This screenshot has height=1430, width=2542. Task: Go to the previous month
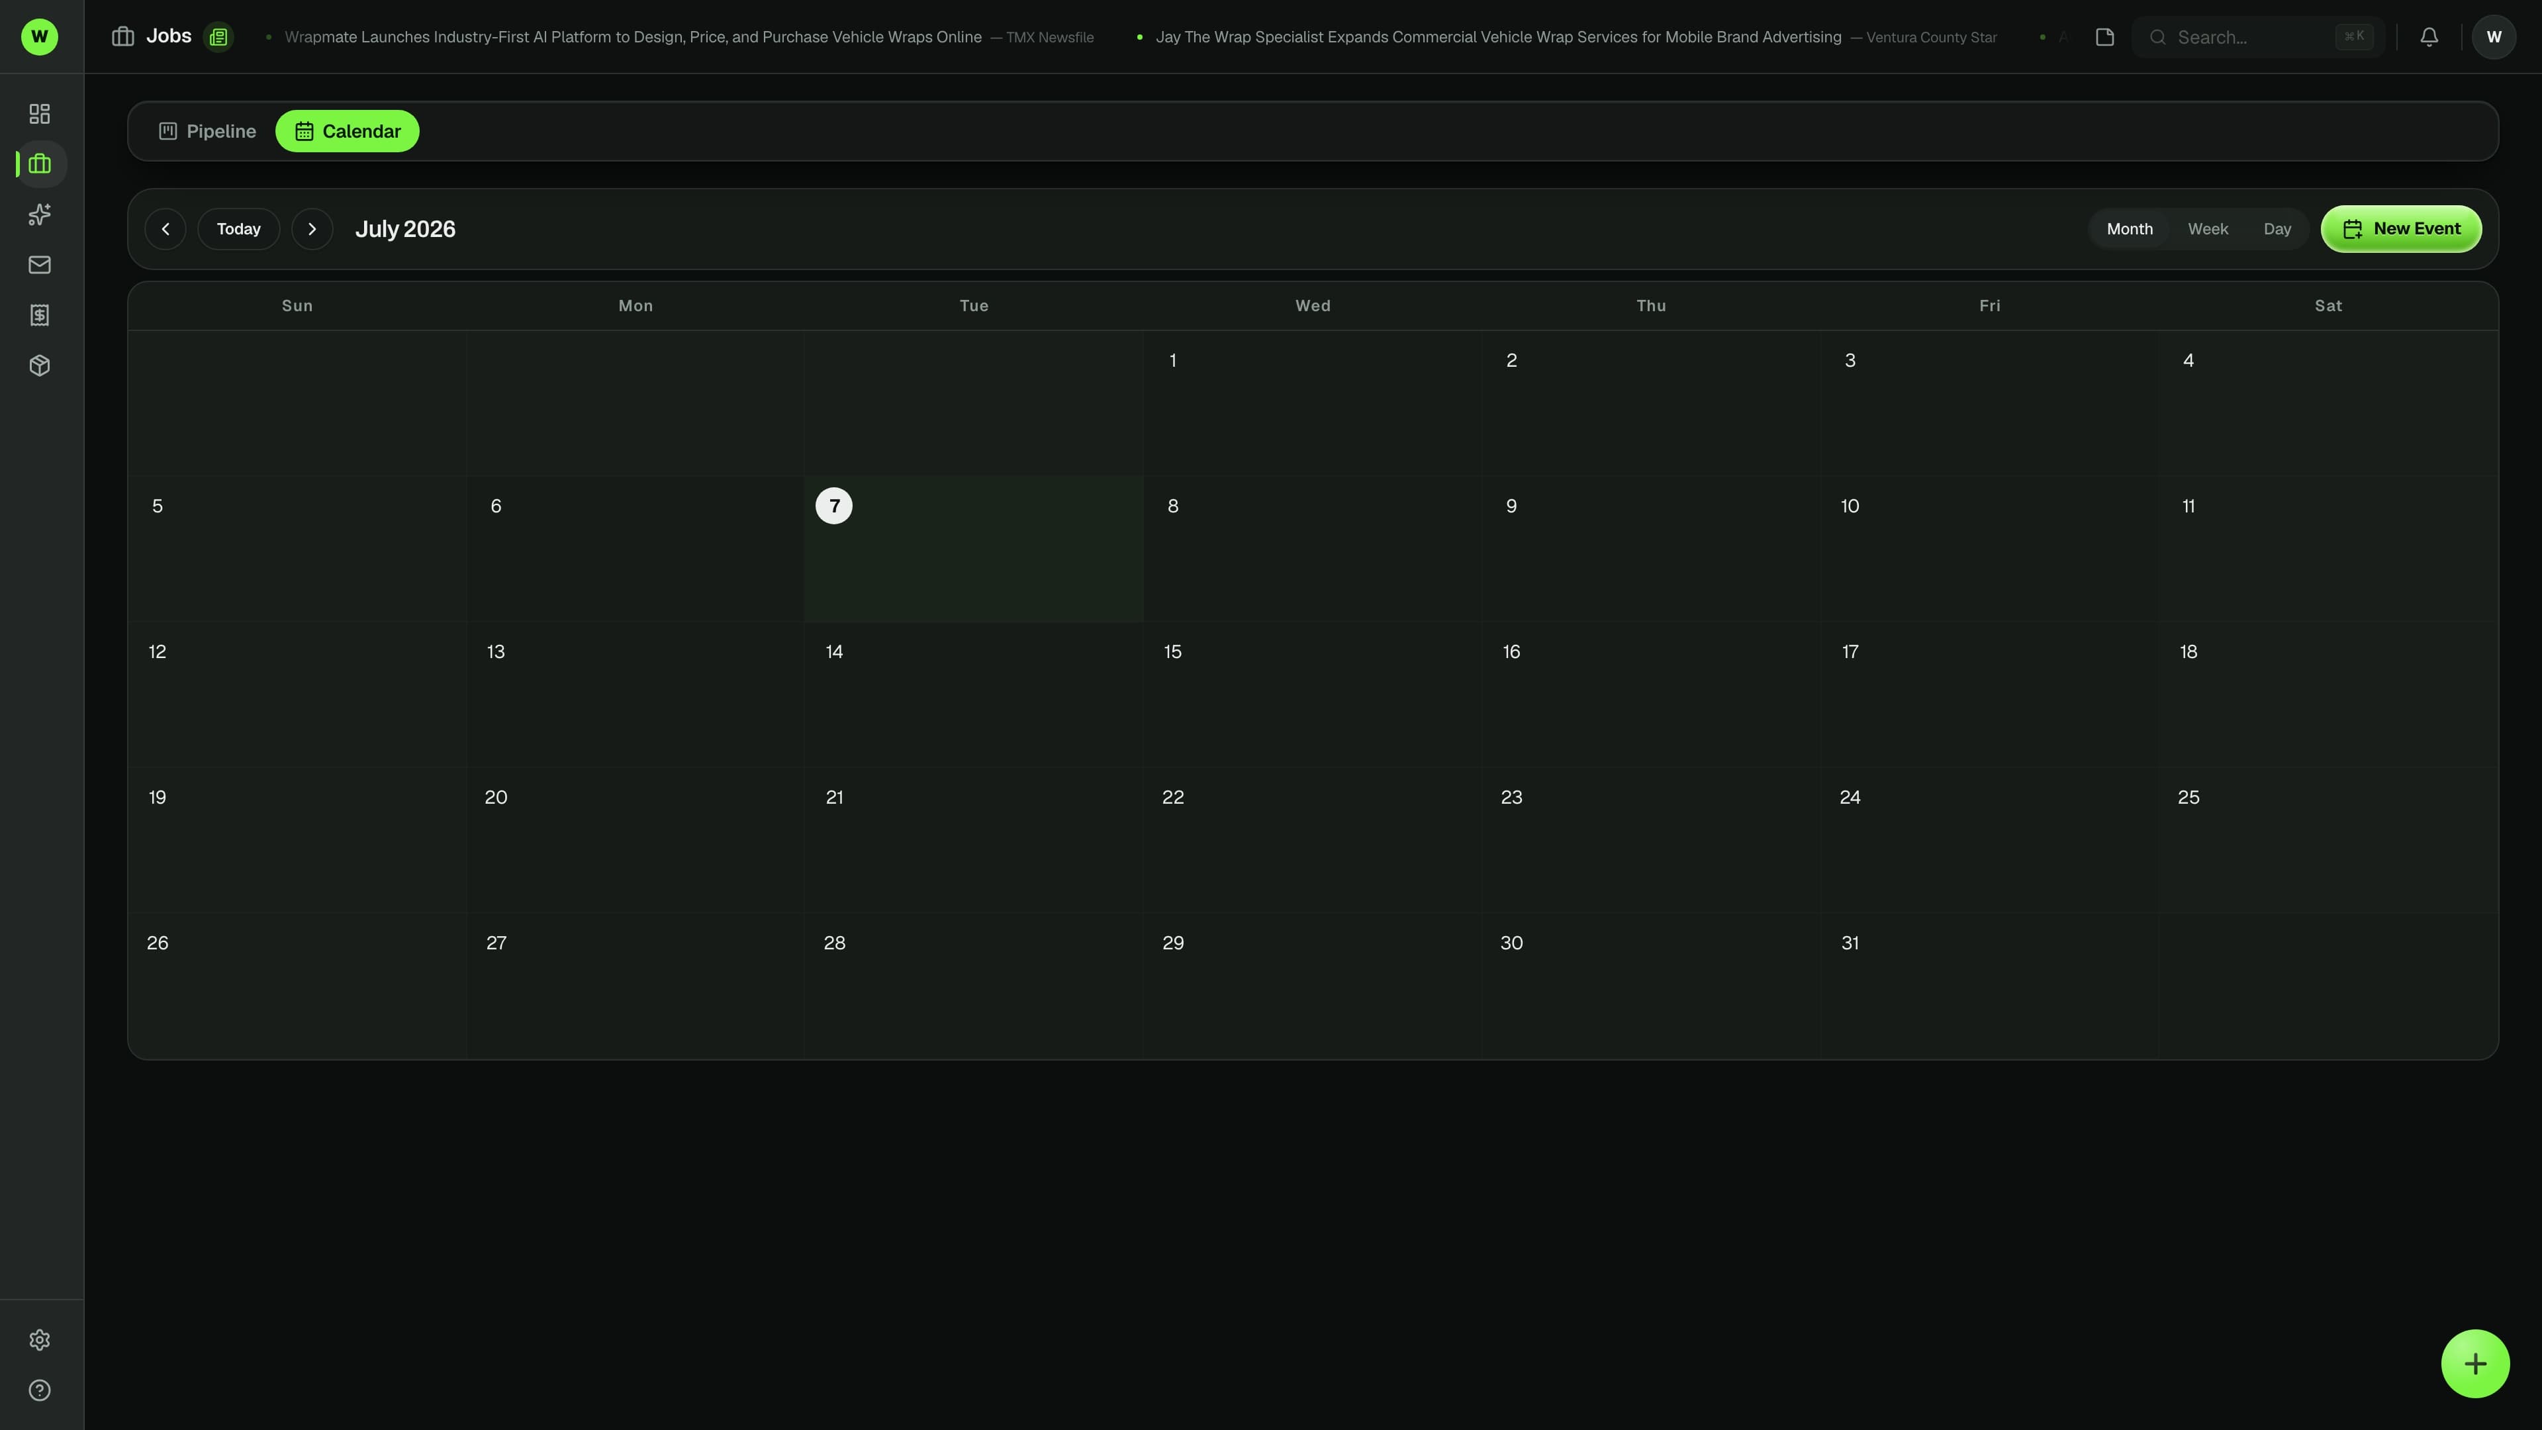[165, 229]
